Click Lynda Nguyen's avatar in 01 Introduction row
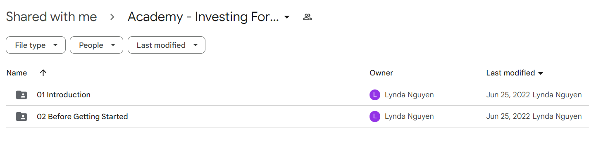 click(x=374, y=95)
